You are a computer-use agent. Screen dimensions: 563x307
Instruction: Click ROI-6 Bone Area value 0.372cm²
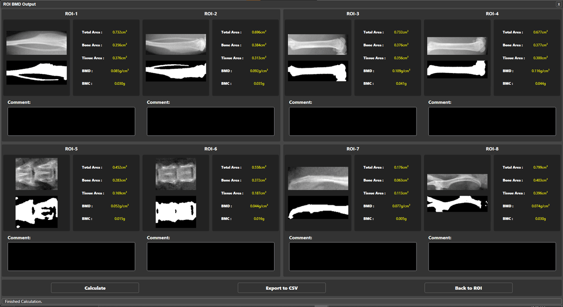coord(259,180)
